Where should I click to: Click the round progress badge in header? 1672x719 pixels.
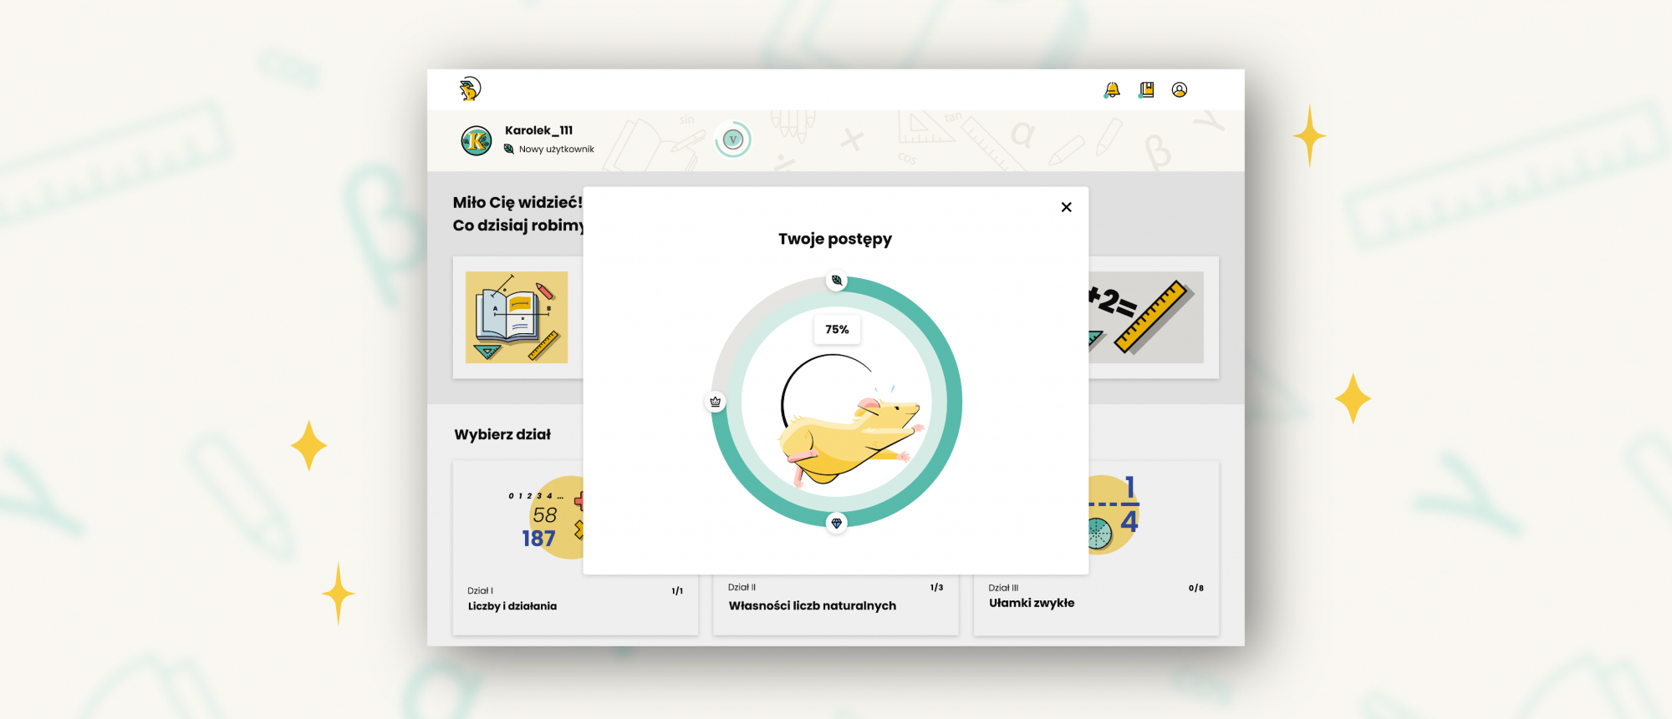[733, 139]
